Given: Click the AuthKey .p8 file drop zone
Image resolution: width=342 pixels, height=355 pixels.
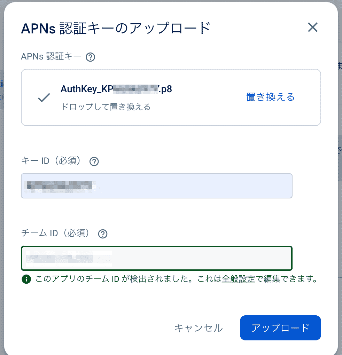Looking at the screenshot, I should pos(171,97).
